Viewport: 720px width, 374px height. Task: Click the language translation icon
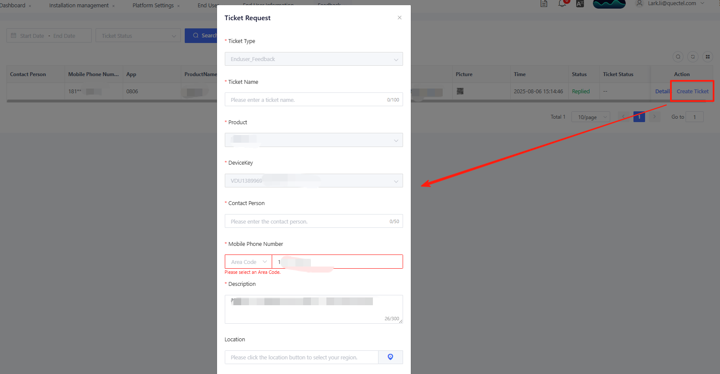580,4
